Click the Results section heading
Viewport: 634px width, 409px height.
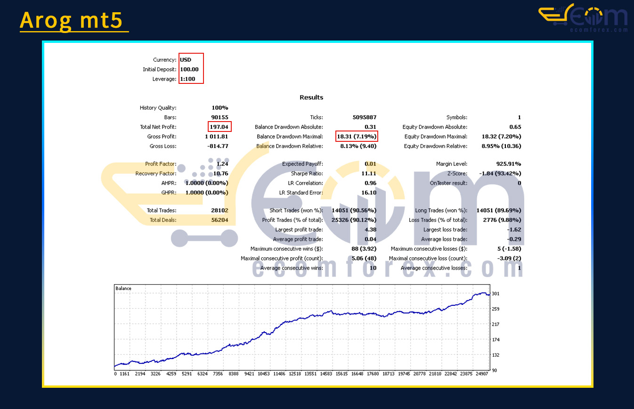click(x=311, y=98)
